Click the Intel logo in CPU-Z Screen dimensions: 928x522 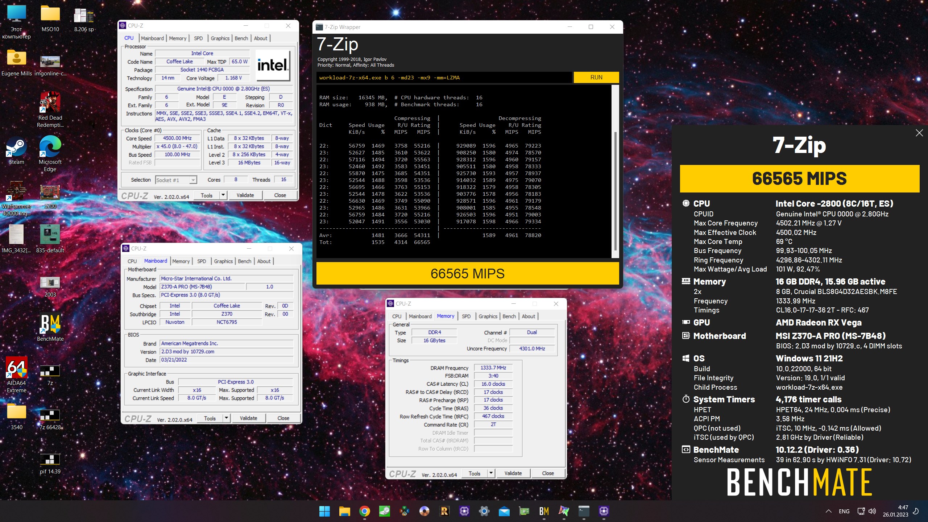pos(273,65)
